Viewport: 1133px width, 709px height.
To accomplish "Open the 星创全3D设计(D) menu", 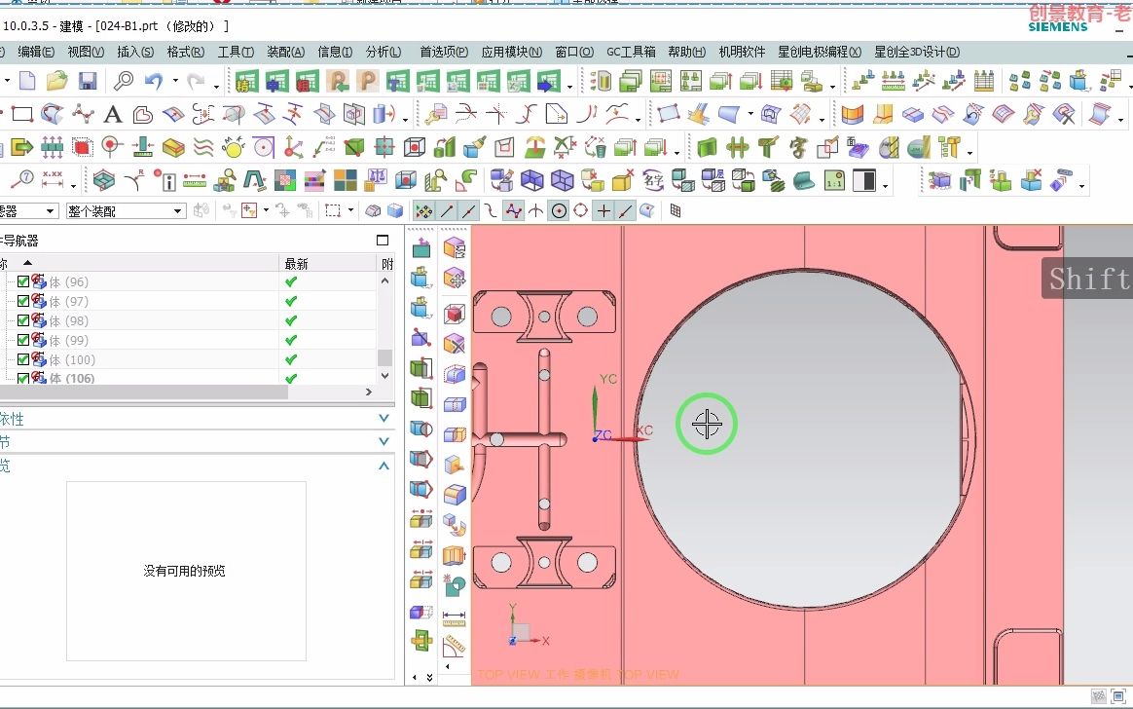I will pos(917,52).
